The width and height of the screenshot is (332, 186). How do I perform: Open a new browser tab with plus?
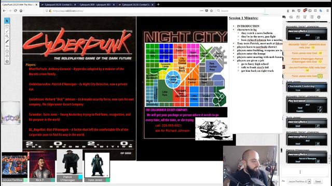coord(158,4)
